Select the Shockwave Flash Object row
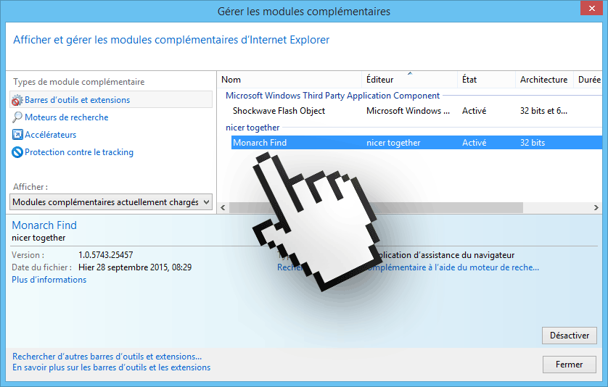 coord(416,111)
